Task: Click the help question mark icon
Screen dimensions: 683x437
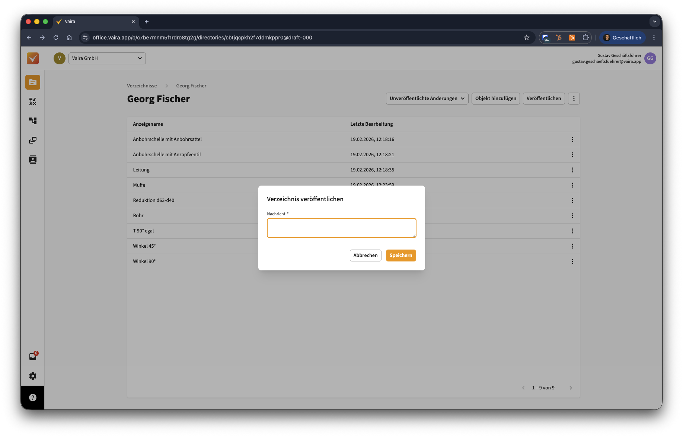Action: (x=33, y=398)
